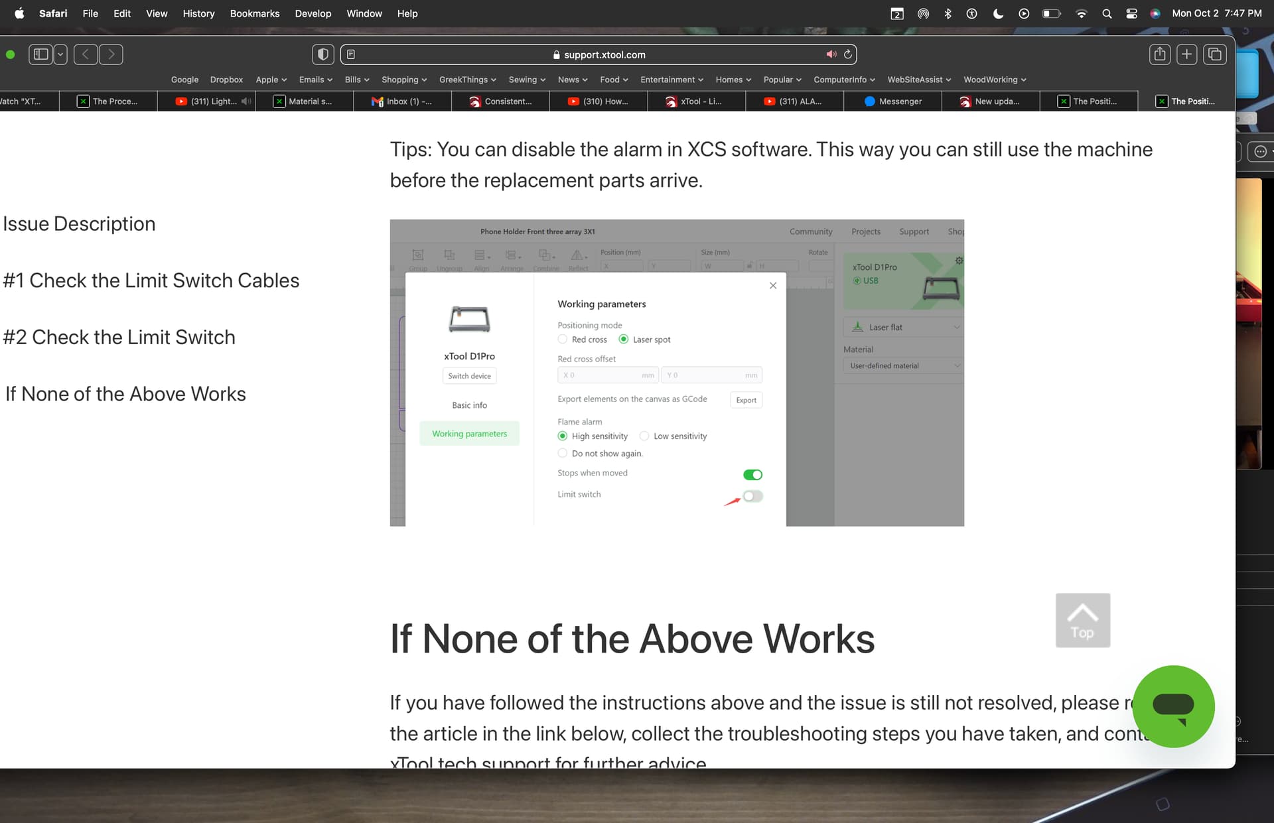Toggle Focus moon icon in the menu bar

coord(998,13)
